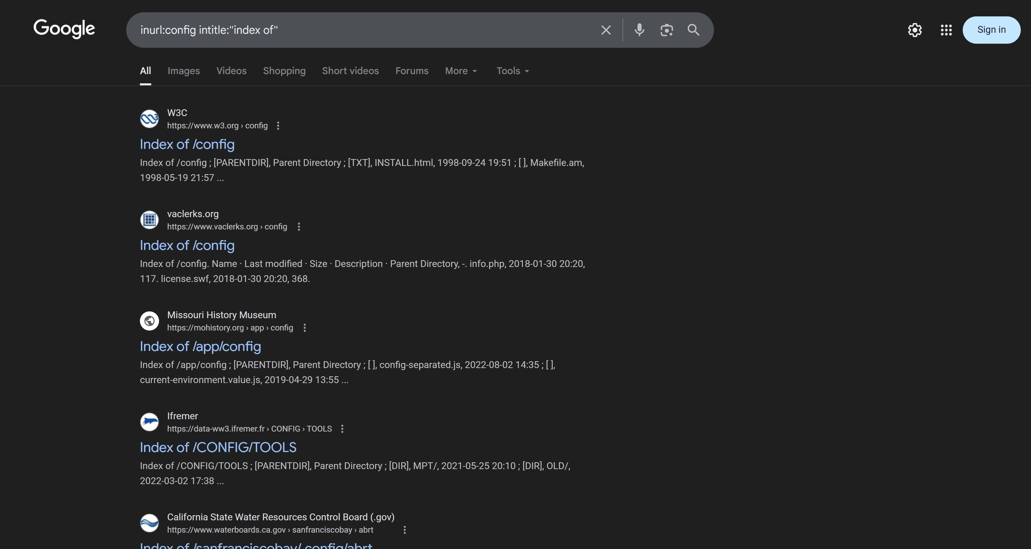Click the Sign in button

pos(991,30)
